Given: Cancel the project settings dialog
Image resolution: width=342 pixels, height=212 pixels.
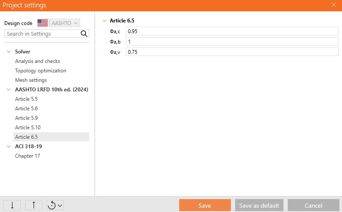Looking at the screenshot, I should (x=314, y=205).
